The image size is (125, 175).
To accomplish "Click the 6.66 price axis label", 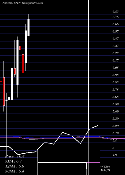I will [115, 24].
